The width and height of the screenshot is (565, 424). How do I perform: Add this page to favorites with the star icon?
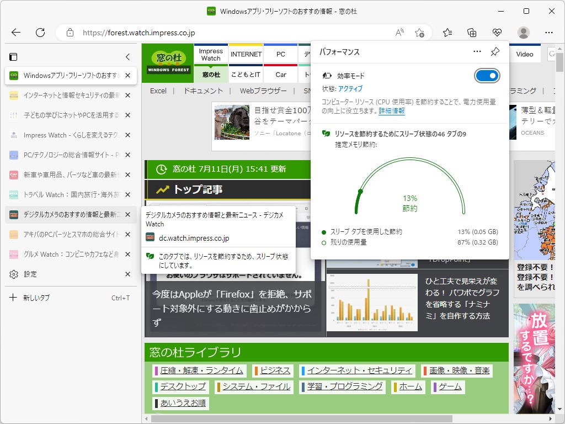[419, 33]
